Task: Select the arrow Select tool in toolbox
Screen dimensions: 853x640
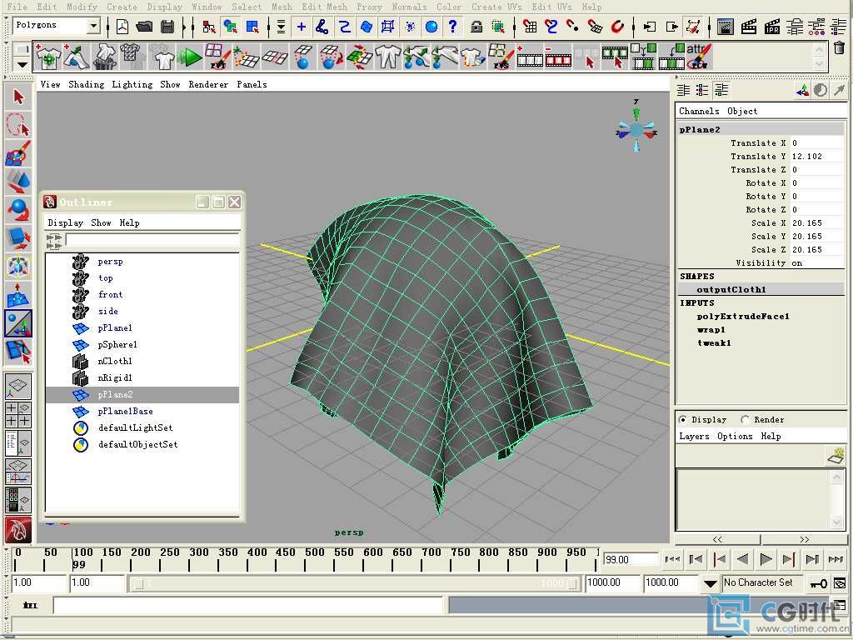Action: click(x=18, y=97)
